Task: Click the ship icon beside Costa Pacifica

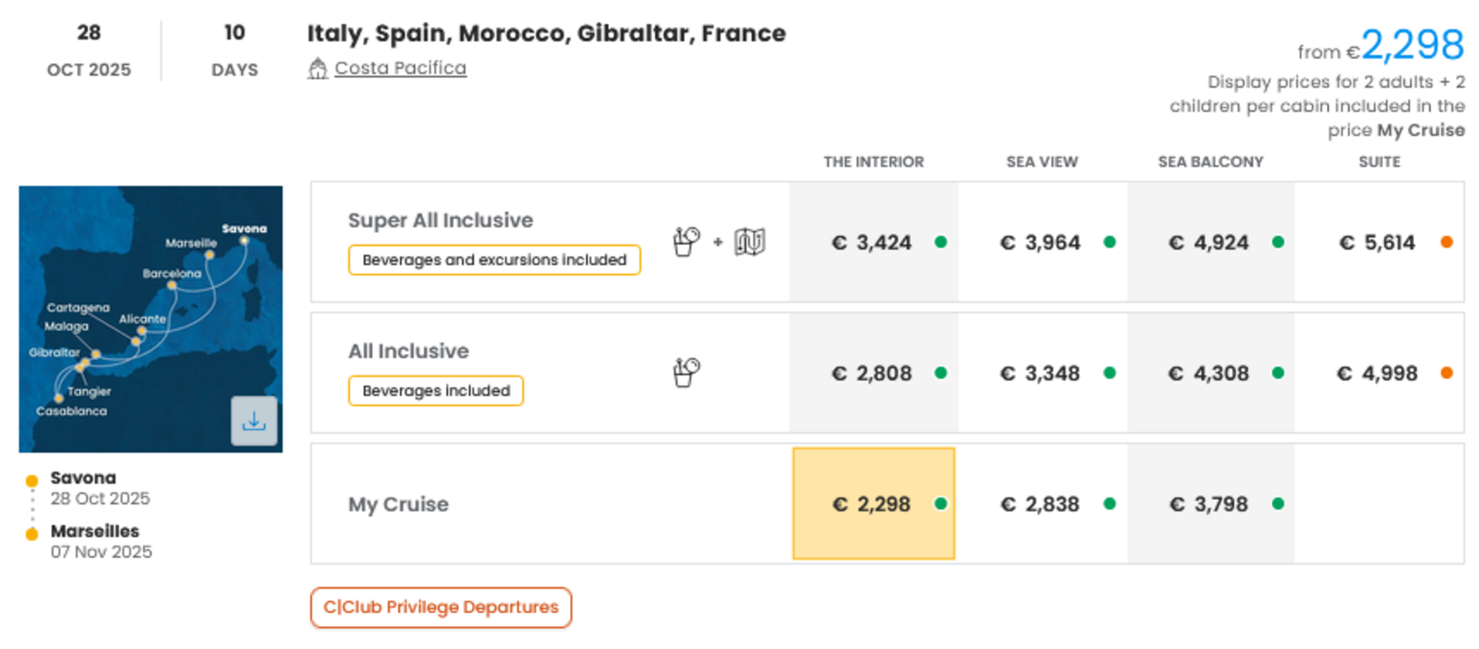Action: point(318,69)
